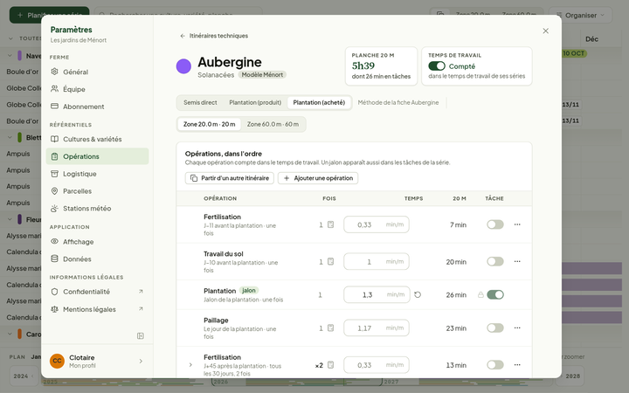Enable task toggle for first Fertilisation
Image resolution: width=629 pixels, height=393 pixels.
[495, 224]
